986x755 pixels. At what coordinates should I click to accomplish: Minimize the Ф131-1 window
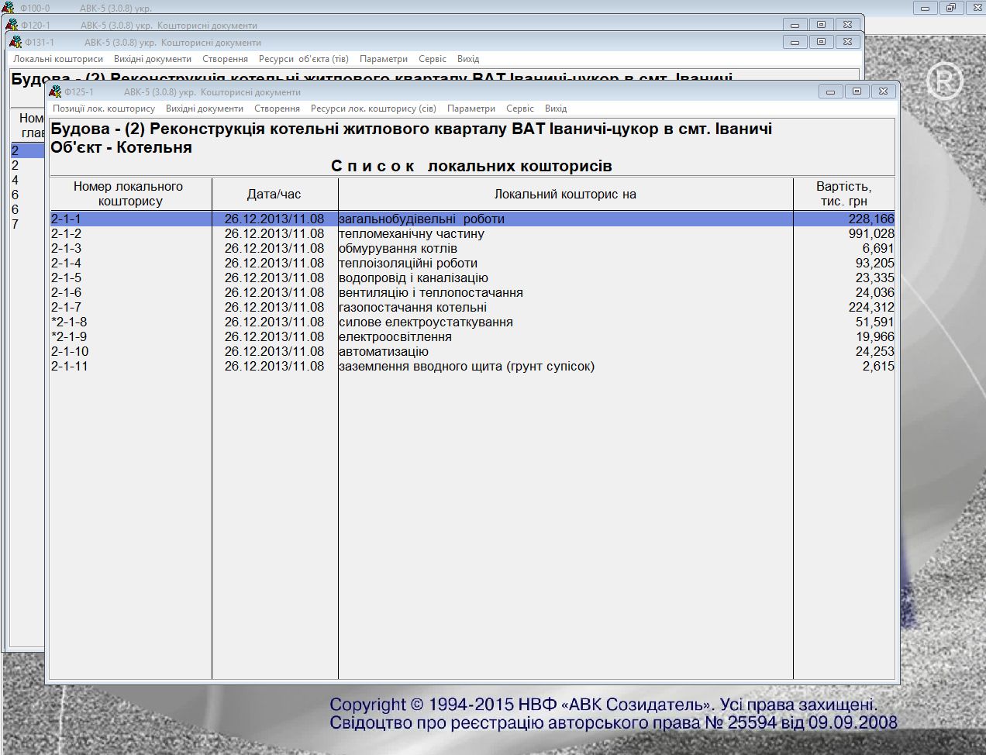click(795, 42)
